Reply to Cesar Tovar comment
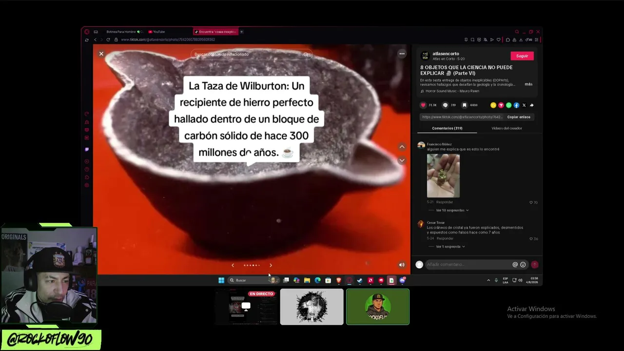The height and width of the screenshot is (351, 624). tap(445, 238)
